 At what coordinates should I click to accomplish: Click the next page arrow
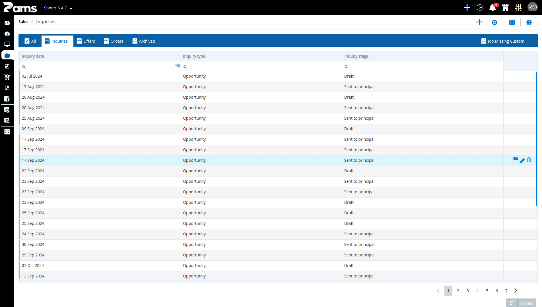[516, 291]
